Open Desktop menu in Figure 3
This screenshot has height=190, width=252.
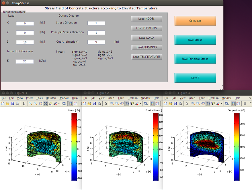pos(214,98)
